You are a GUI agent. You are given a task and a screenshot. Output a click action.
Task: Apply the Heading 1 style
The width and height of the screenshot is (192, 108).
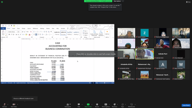pos(70,33)
